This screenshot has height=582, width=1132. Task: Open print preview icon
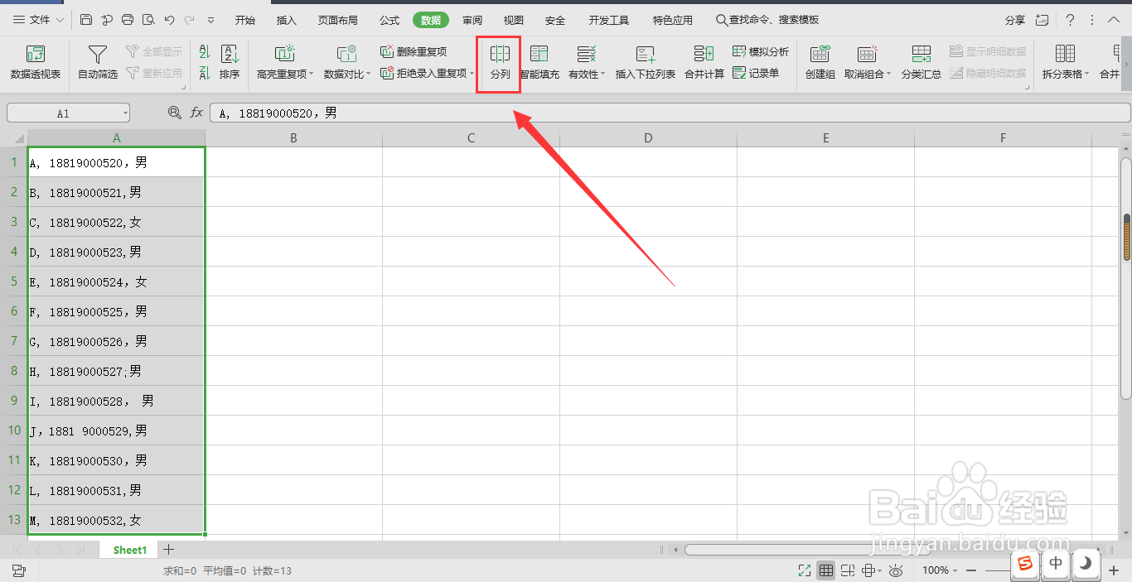tap(148, 19)
